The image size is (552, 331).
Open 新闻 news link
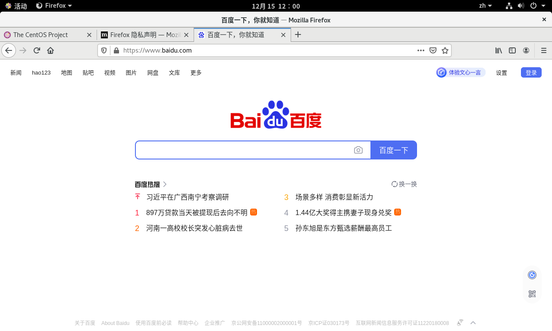tap(16, 73)
